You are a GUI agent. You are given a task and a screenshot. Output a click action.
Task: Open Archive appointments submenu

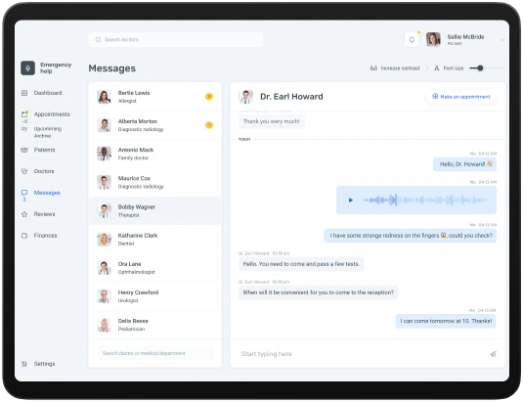click(x=42, y=136)
